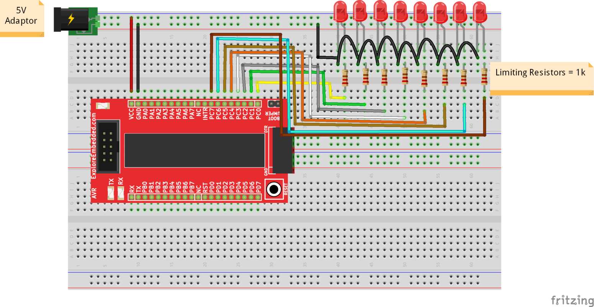
Task: Click the PD7 pin label
Action: point(258,188)
